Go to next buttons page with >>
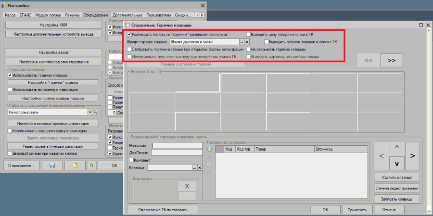 point(392,61)
